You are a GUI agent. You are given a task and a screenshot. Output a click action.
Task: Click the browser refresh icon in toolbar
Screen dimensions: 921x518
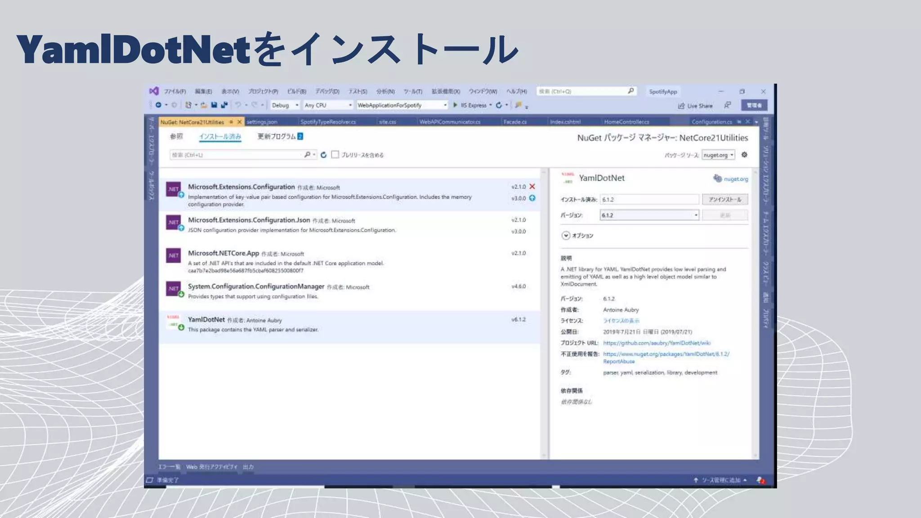(499, 105)
